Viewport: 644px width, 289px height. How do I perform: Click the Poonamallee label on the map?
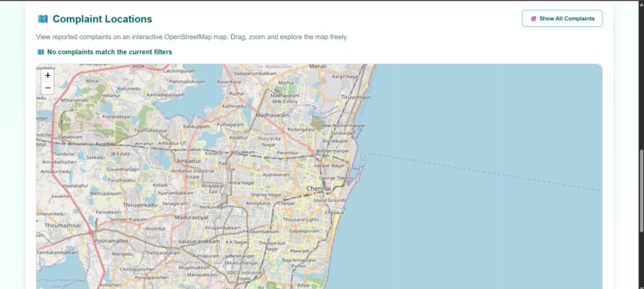point(111,241)
